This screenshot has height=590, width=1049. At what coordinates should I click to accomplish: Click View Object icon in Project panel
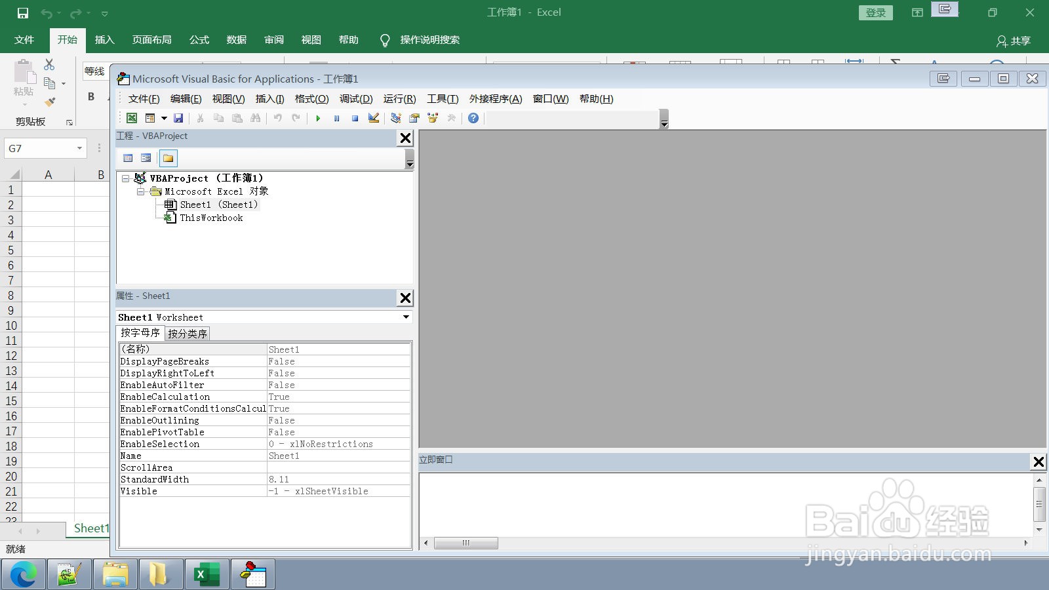click(x=146, y=158)
